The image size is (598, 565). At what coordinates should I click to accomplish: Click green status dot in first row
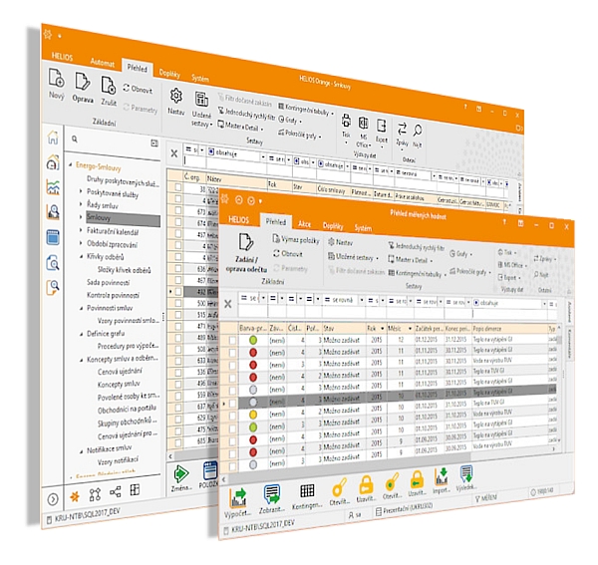coord(253,340)
